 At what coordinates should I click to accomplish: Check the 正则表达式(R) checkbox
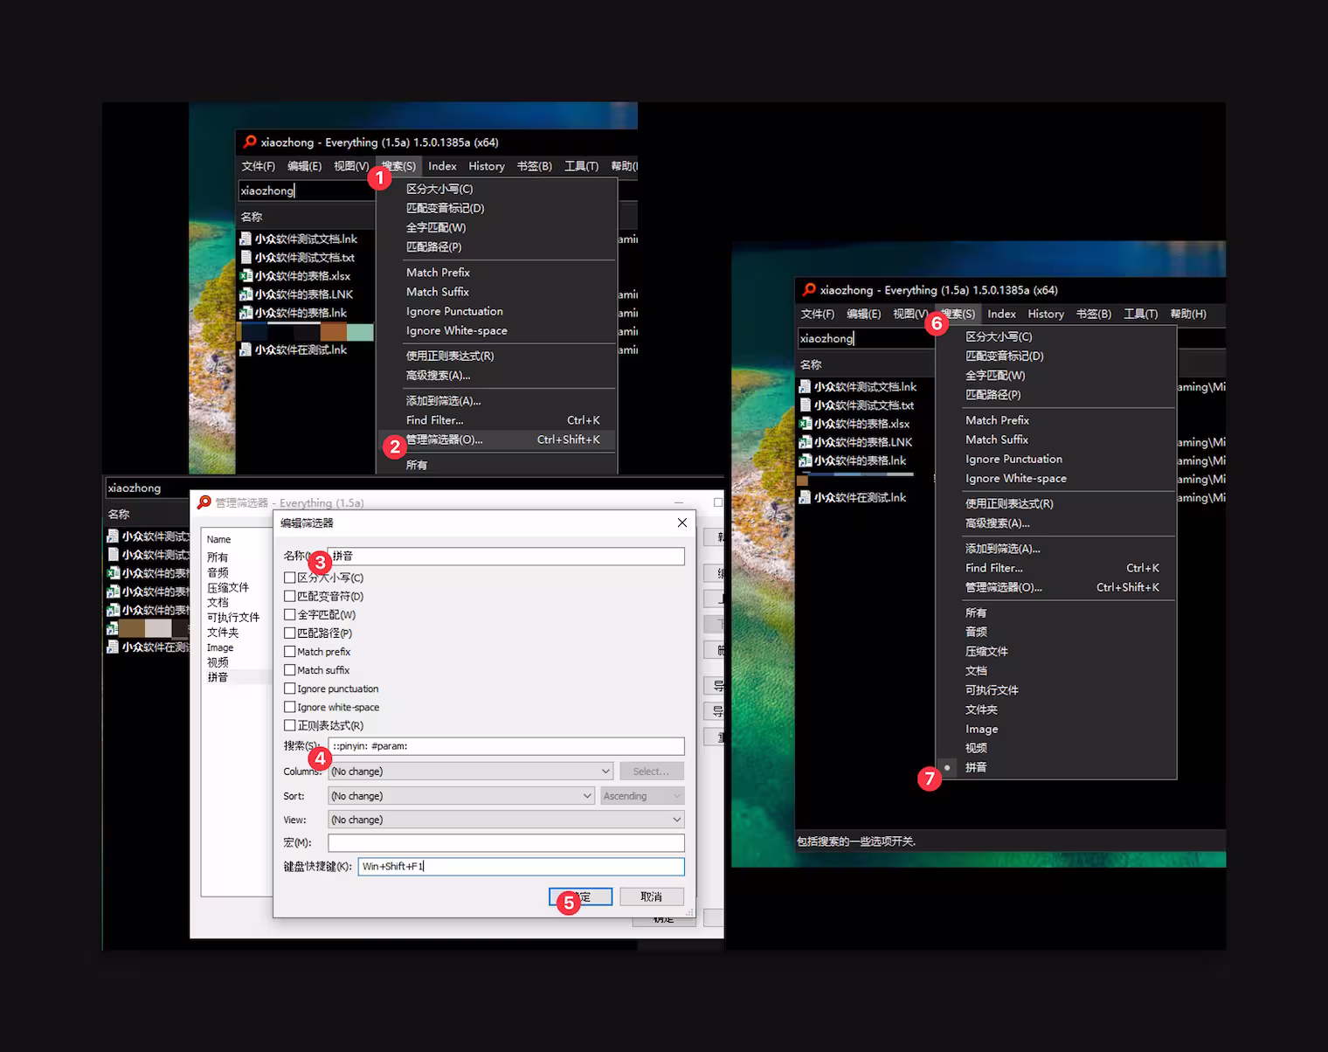click(x=291, y=725)
